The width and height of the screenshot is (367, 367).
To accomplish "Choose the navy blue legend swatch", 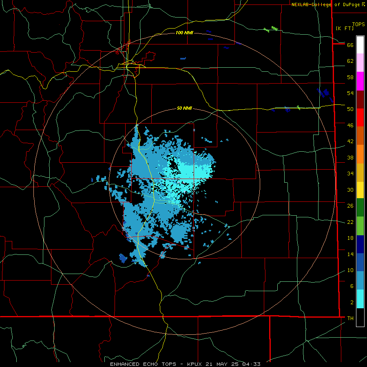I will [x=360, y=244].
